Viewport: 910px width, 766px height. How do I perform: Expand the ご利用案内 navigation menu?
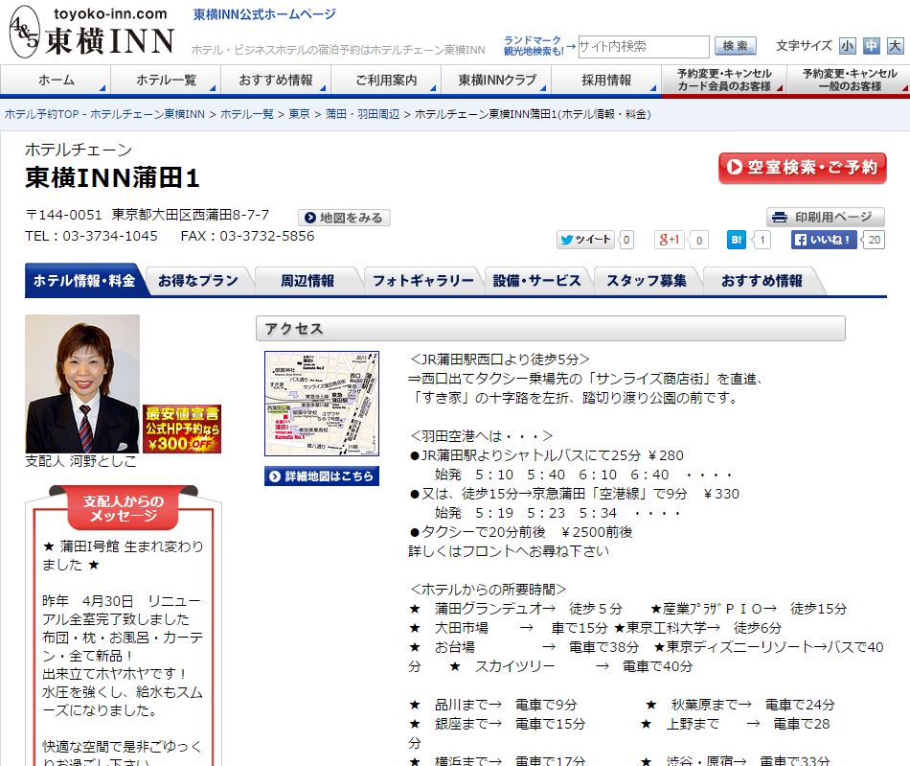[386, 81]
